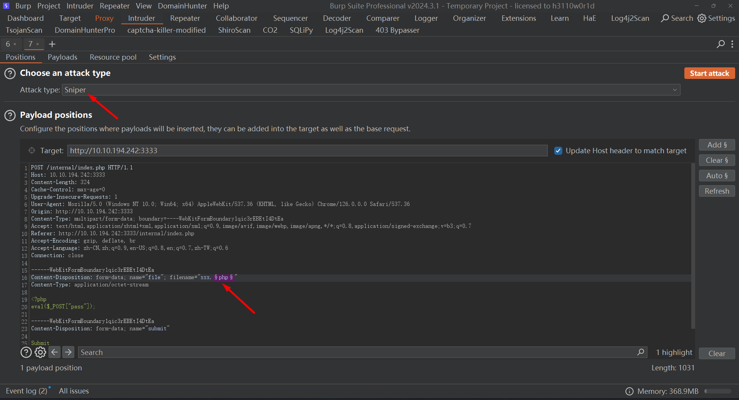Open the CO2 tab

(x=270, y=30)
